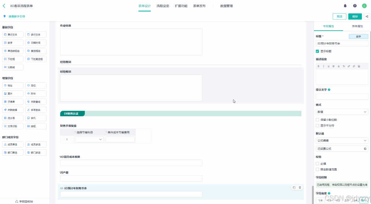
Task: Add a 部门多选 field
Action: click(x=36, y=152)
